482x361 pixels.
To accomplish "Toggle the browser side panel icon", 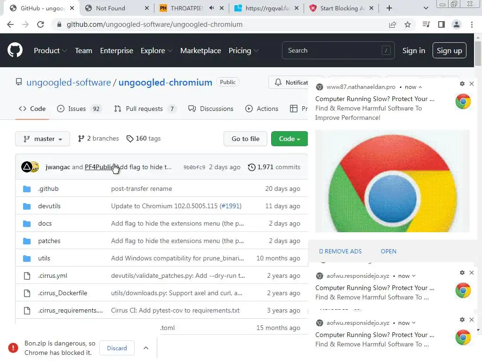I will pos(442,24).
